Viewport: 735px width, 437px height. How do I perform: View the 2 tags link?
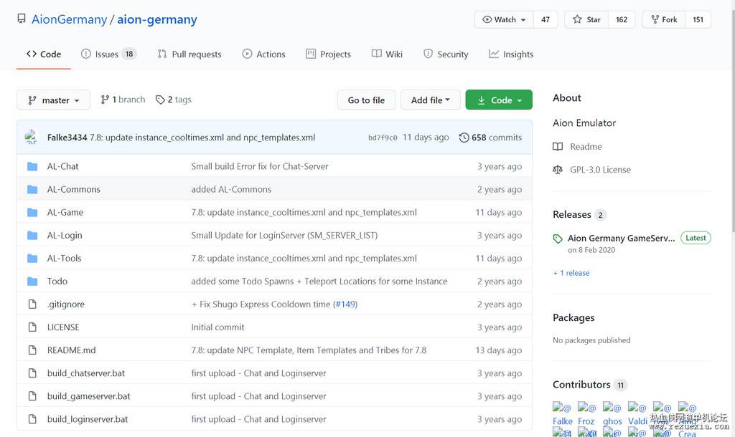coord(174,100)
